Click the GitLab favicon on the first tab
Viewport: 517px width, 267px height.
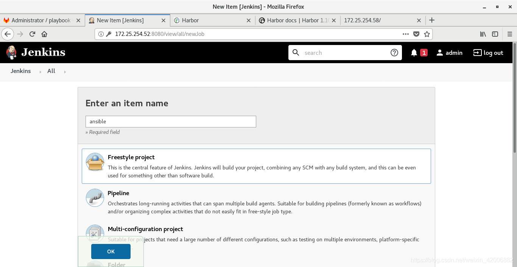(x=6, y=20)
